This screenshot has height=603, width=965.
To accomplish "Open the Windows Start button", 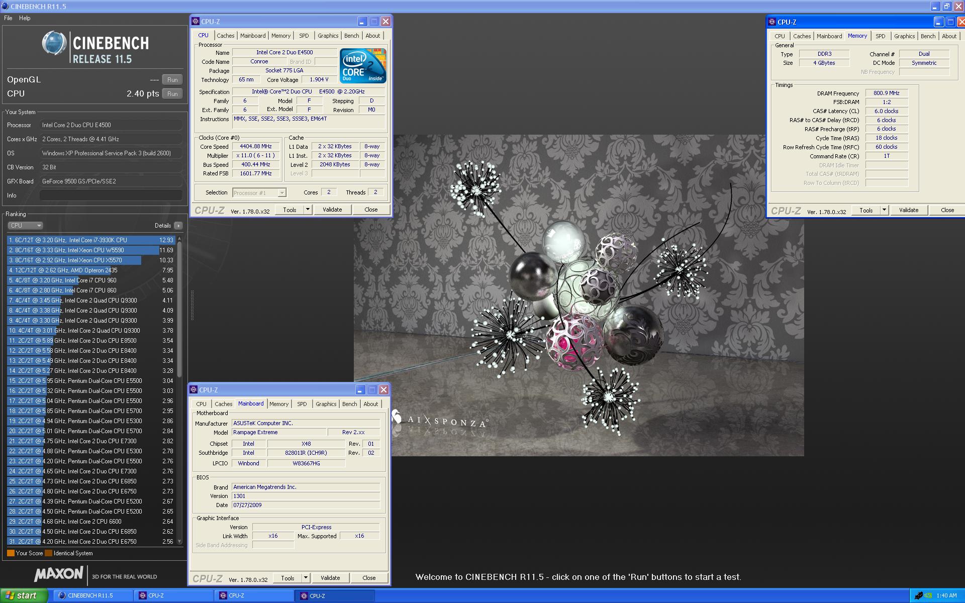I will click(24, 595).
